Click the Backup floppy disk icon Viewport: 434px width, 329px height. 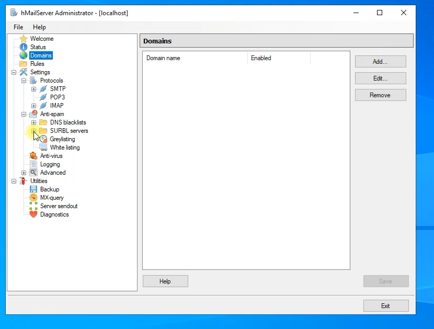tap(33, 189)
